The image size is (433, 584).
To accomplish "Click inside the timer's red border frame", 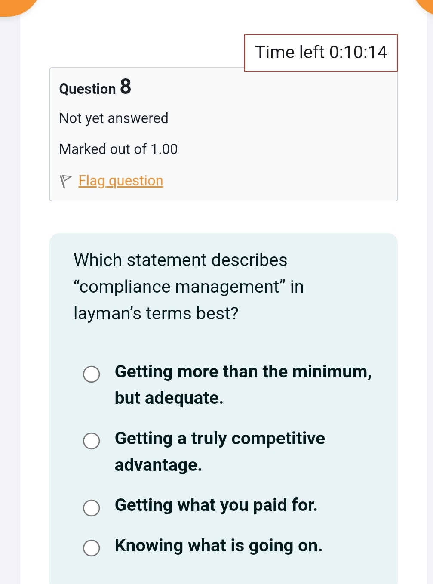I will (321, 53).
